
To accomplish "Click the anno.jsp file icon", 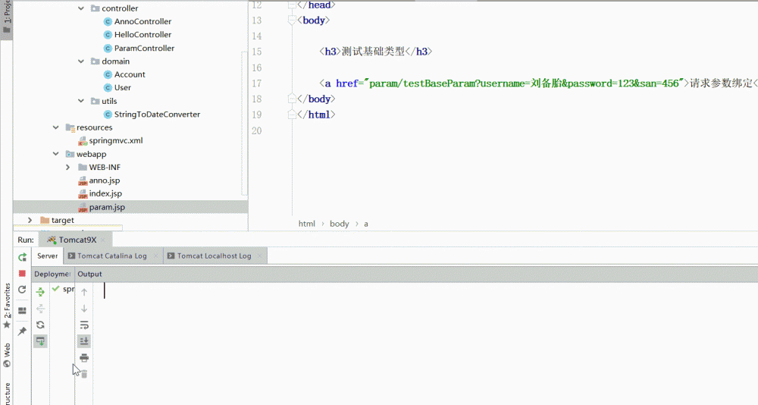I will coord(83,181).
